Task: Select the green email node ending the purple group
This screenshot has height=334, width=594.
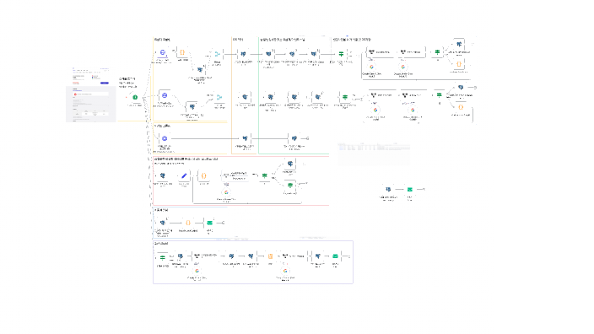Action: [x=335, y=256]
